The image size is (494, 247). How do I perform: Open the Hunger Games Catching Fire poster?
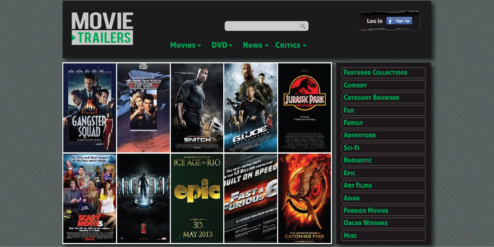305,198
